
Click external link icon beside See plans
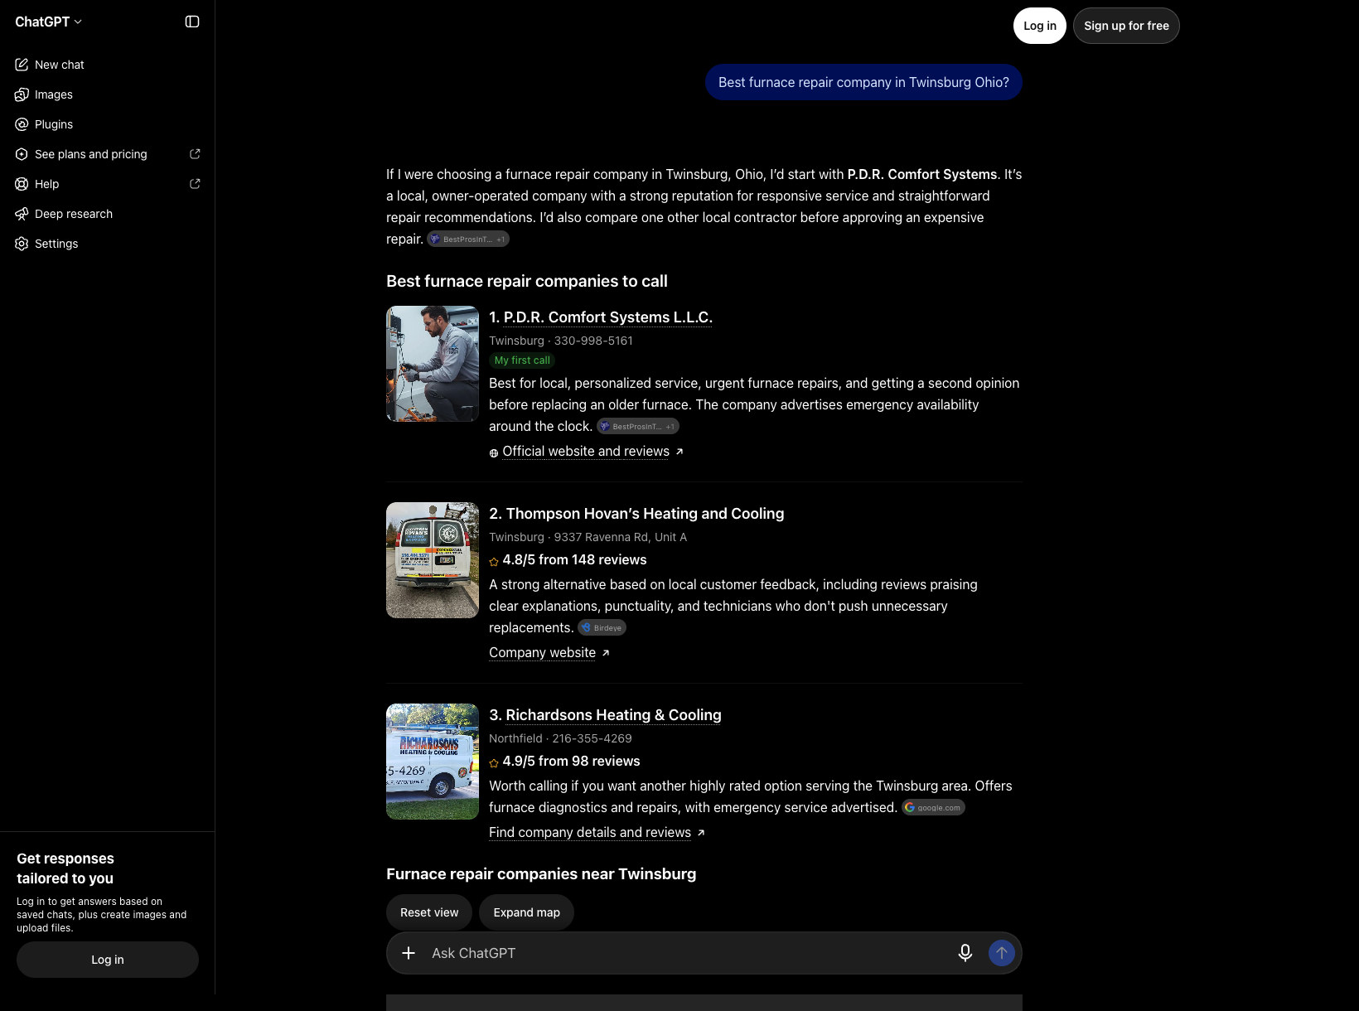click(x=195, y=154)
